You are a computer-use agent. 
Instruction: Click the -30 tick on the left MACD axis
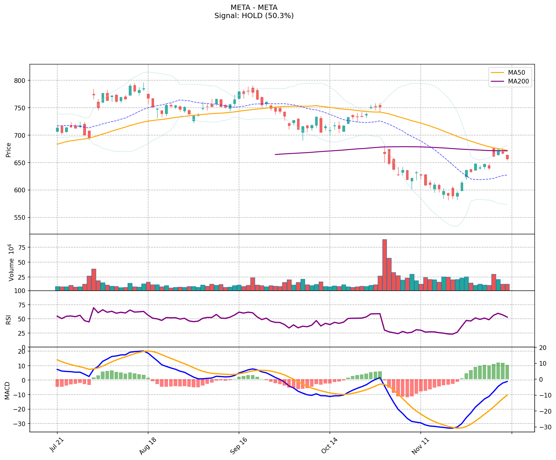coord(20,424)
